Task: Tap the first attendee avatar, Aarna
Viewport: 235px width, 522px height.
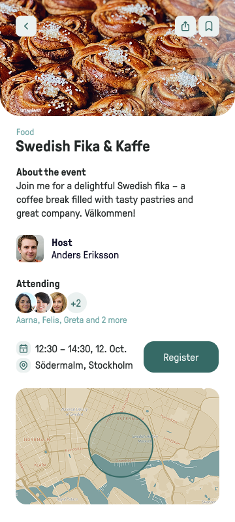Action: [25, 303]
